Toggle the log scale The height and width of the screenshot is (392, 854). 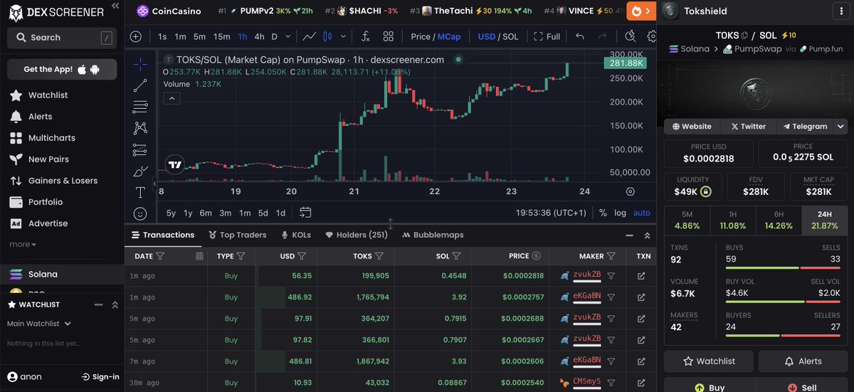pos(620,213)
